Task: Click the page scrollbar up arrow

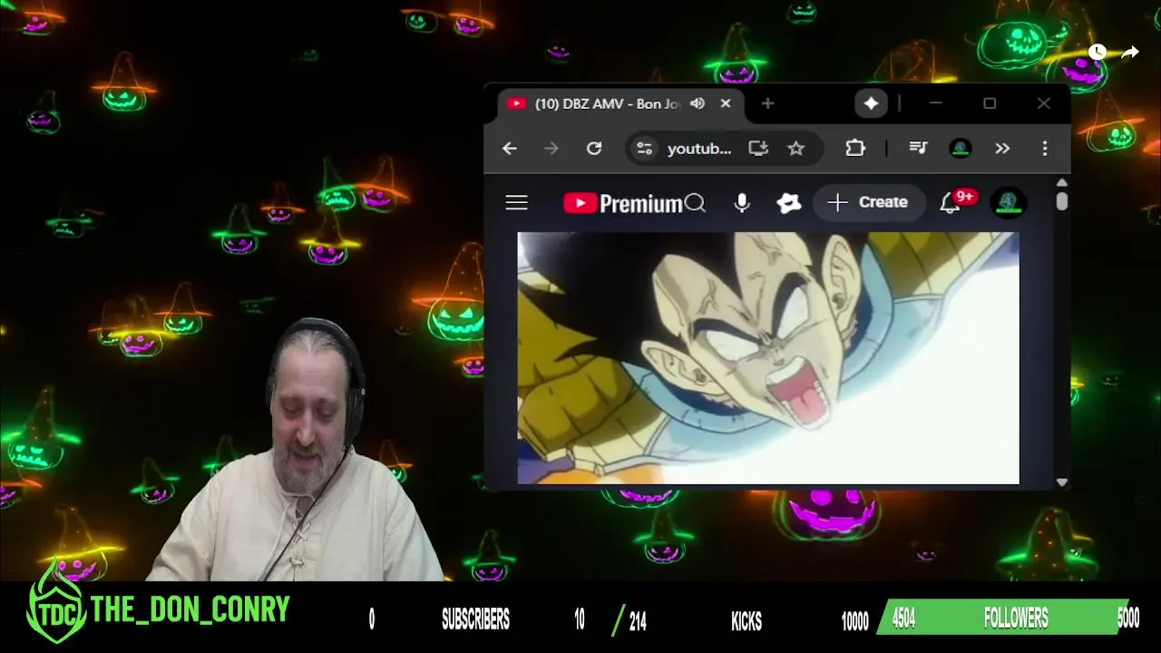Action: (x=1062, y=183)
